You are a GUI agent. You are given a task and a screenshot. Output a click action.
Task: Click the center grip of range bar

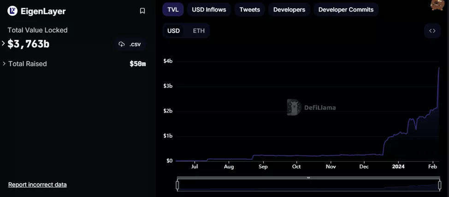308,178
